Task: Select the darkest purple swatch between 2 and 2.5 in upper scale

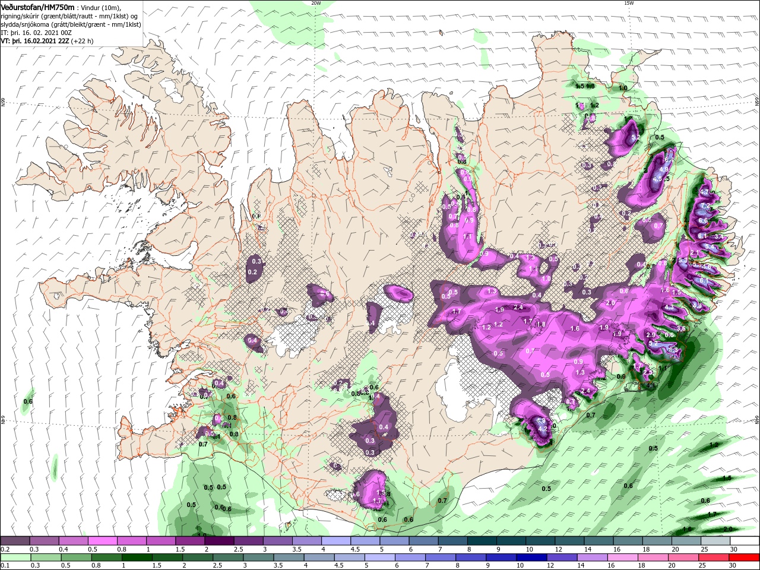Action: [219, 541]
